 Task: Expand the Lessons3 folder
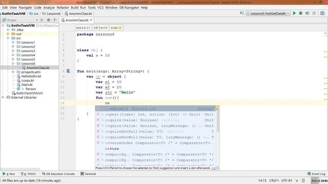(x=13, y=51)
